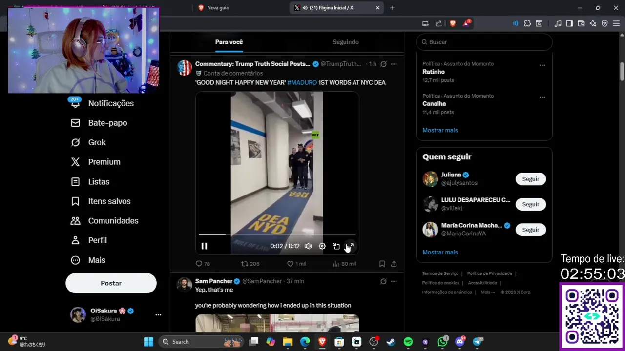Expand video to fullscreen
The image size is (625, 351).
pos(350,246)
